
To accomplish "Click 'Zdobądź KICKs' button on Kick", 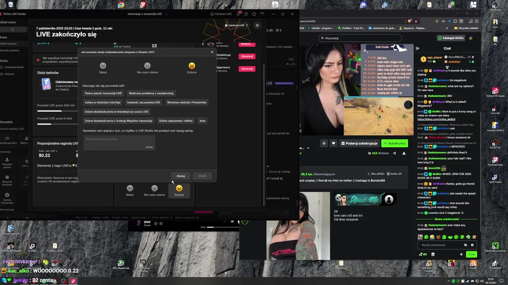I will pyautogui.click(x=450, y=38).
